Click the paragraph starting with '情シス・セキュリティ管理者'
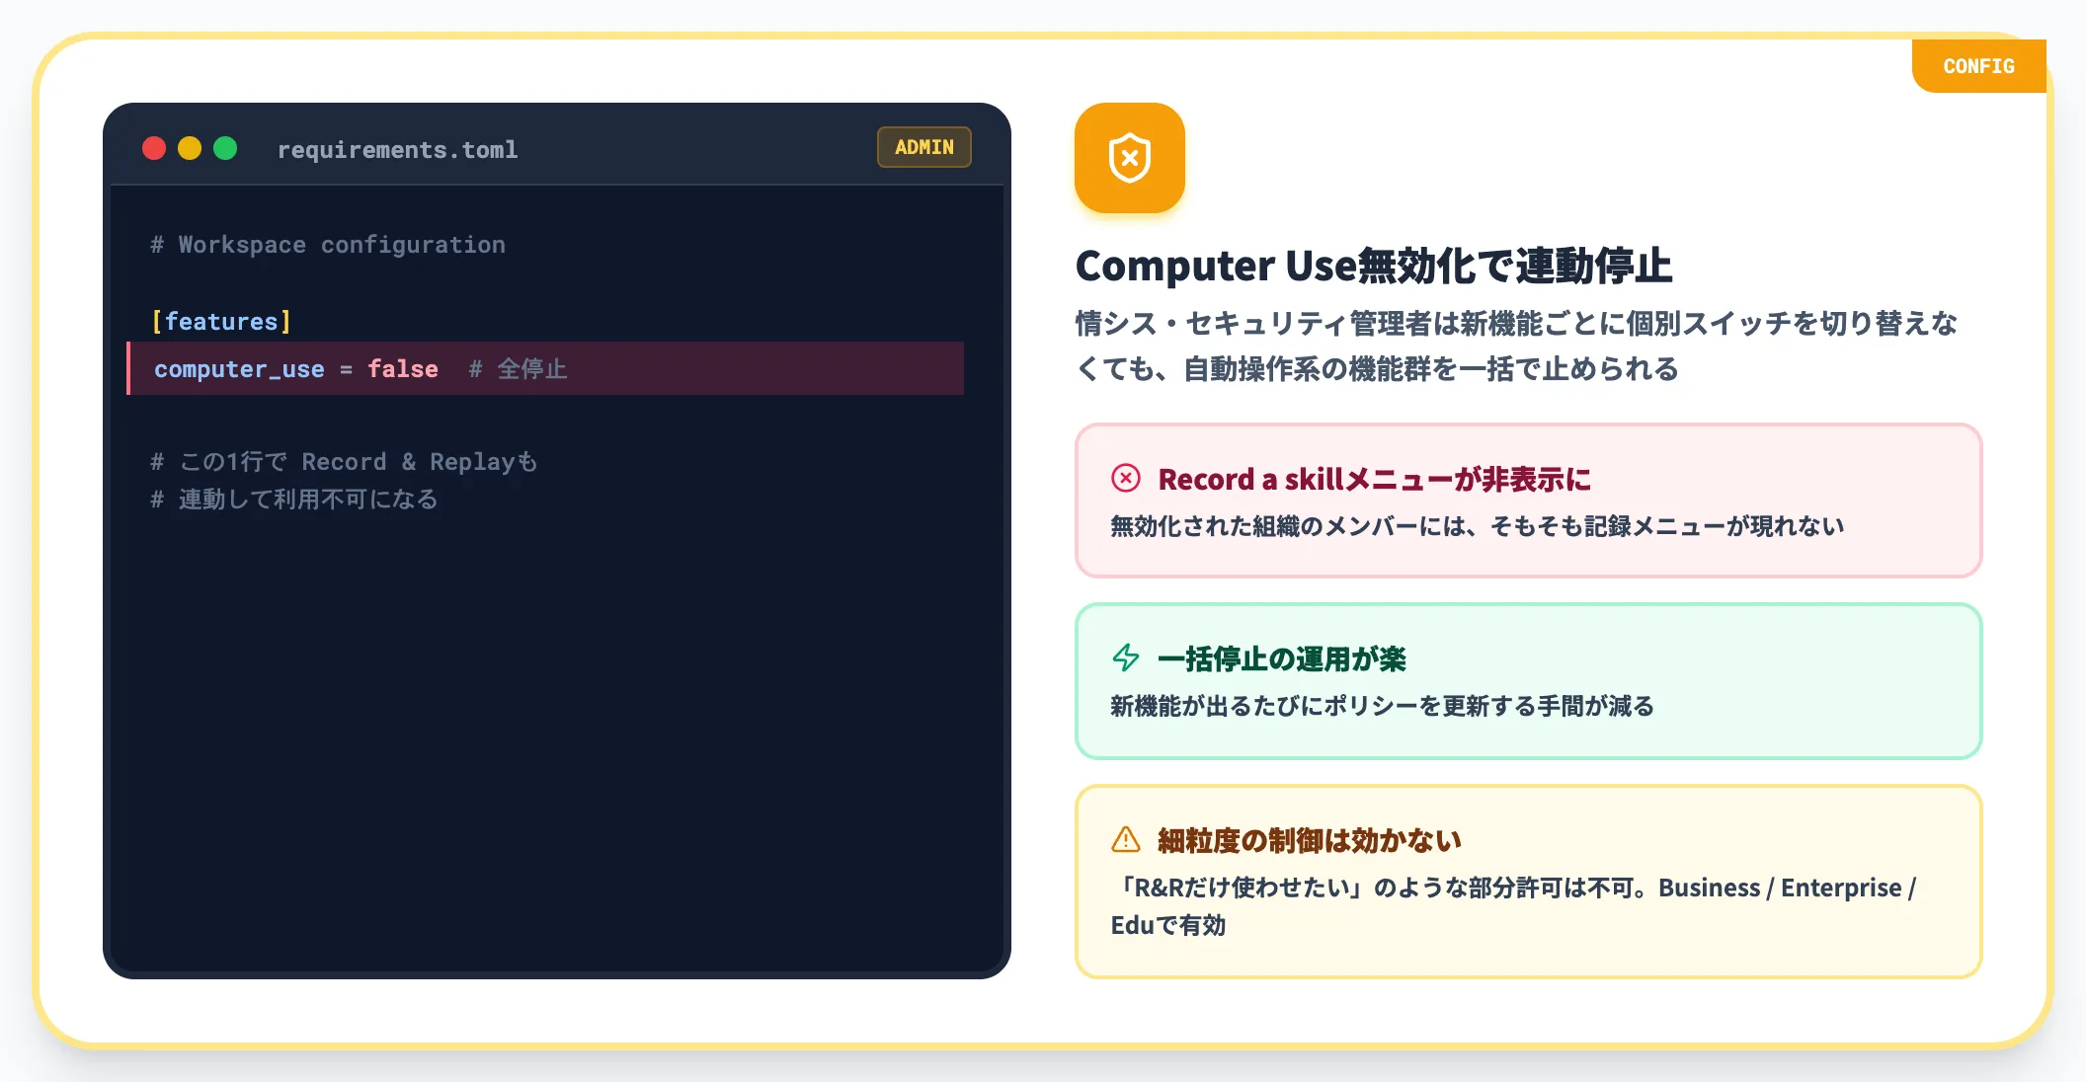 coord(1516,346)
